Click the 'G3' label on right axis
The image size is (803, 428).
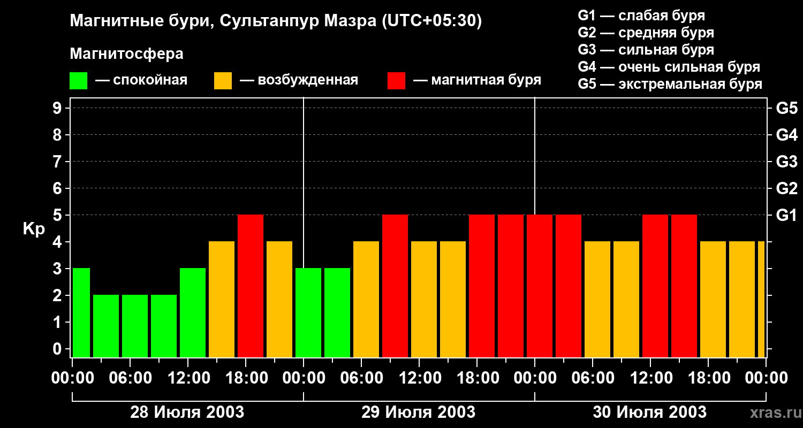click(x=786, y=162)
